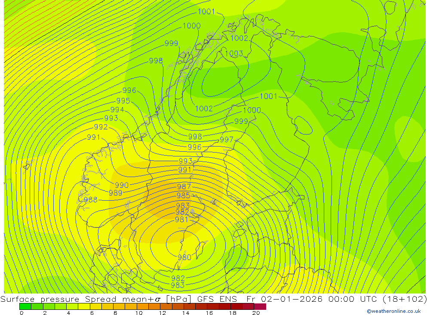Click the 989 pressure label

pos(115,193)
